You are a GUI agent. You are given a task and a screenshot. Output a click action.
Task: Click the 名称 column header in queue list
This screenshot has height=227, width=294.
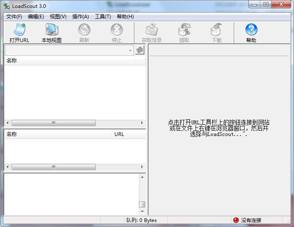click(x=58, y=134)
